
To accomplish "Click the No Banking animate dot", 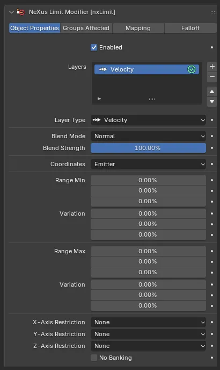I will (x=212, y=358).
